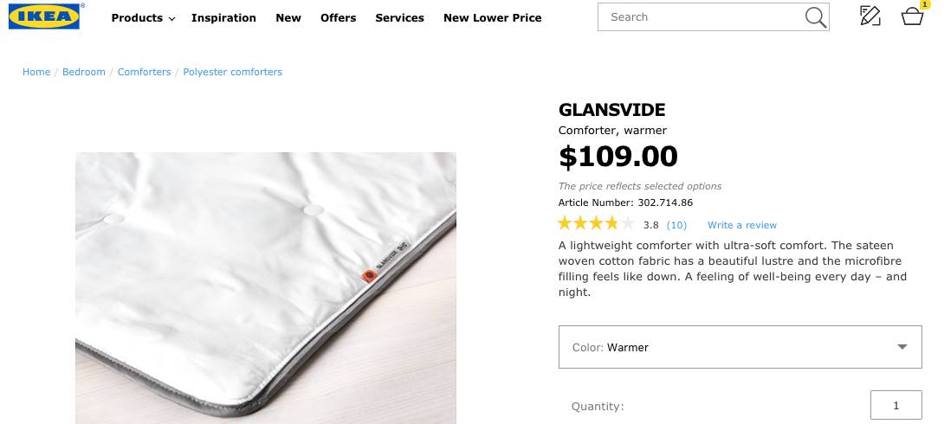Open the Services menu item
Viewport: 944px width, 424px height.
[x=399, y=18]
